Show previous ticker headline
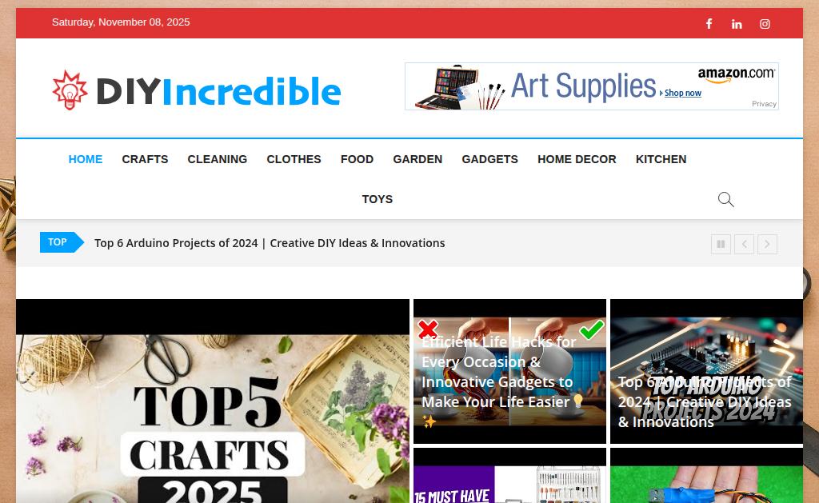 click(x=745, y=244)
